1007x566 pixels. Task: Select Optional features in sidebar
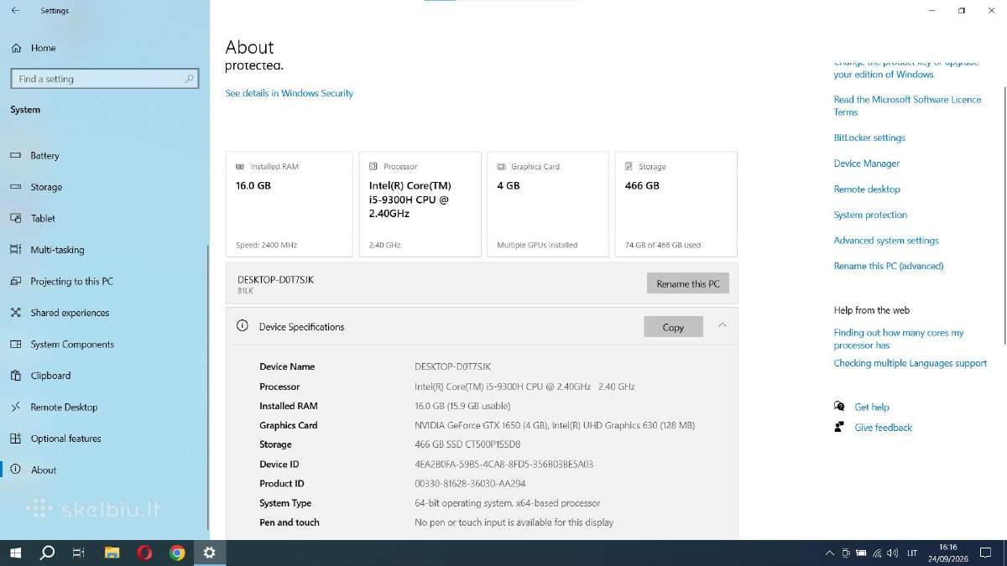tap(104, 439)
